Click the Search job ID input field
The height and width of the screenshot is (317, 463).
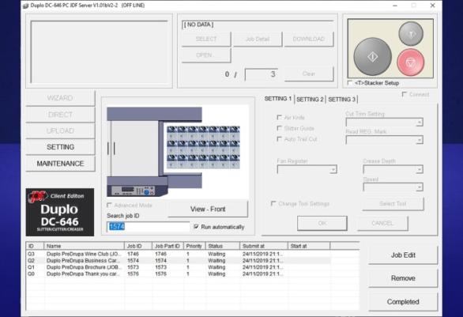(148, 227)
